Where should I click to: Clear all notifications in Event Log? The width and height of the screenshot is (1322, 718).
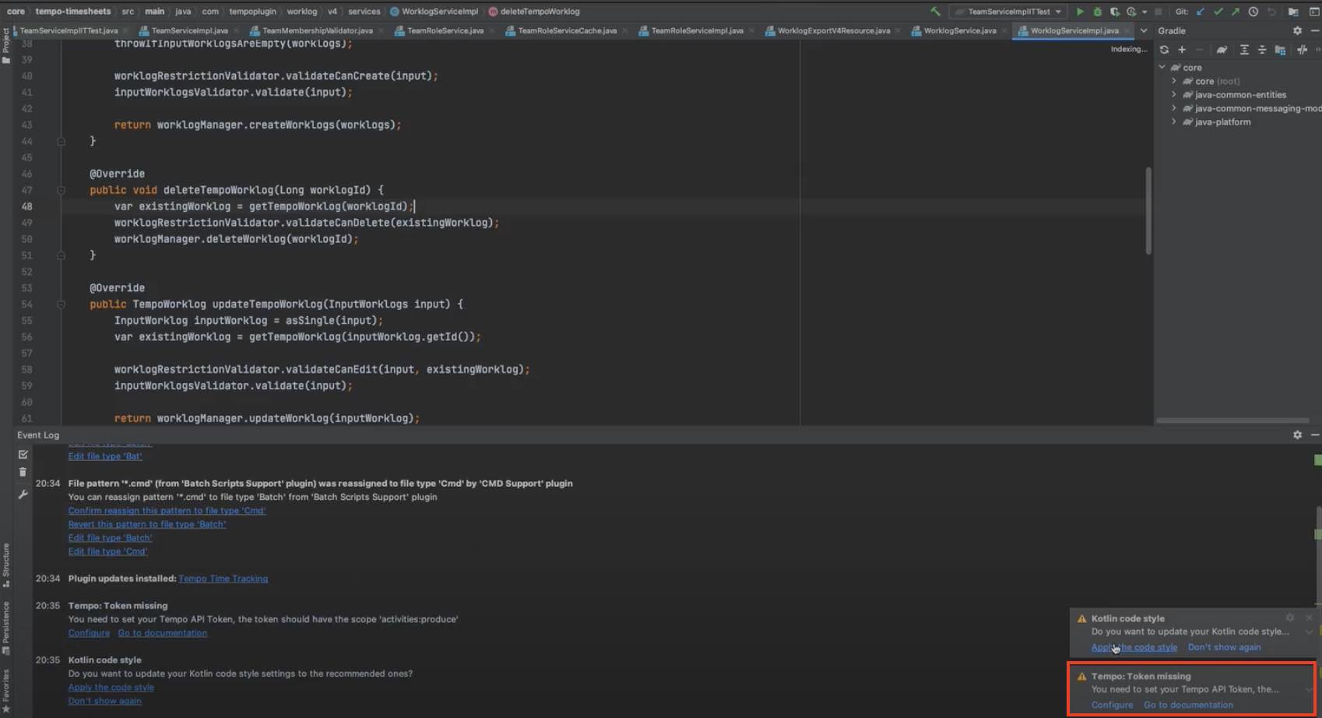[23, 472]
